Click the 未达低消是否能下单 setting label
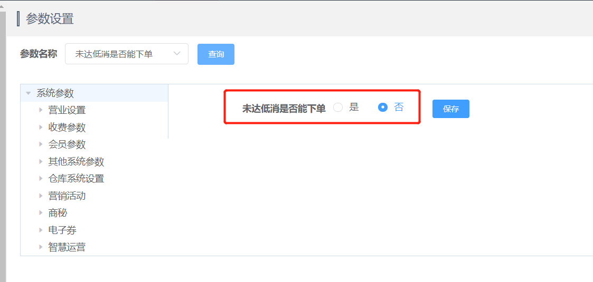This screenshot has height=282, width=593. [x=284, y=109]
